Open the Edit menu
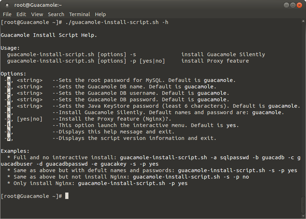The image size is (306, 219). click(21, 14)
